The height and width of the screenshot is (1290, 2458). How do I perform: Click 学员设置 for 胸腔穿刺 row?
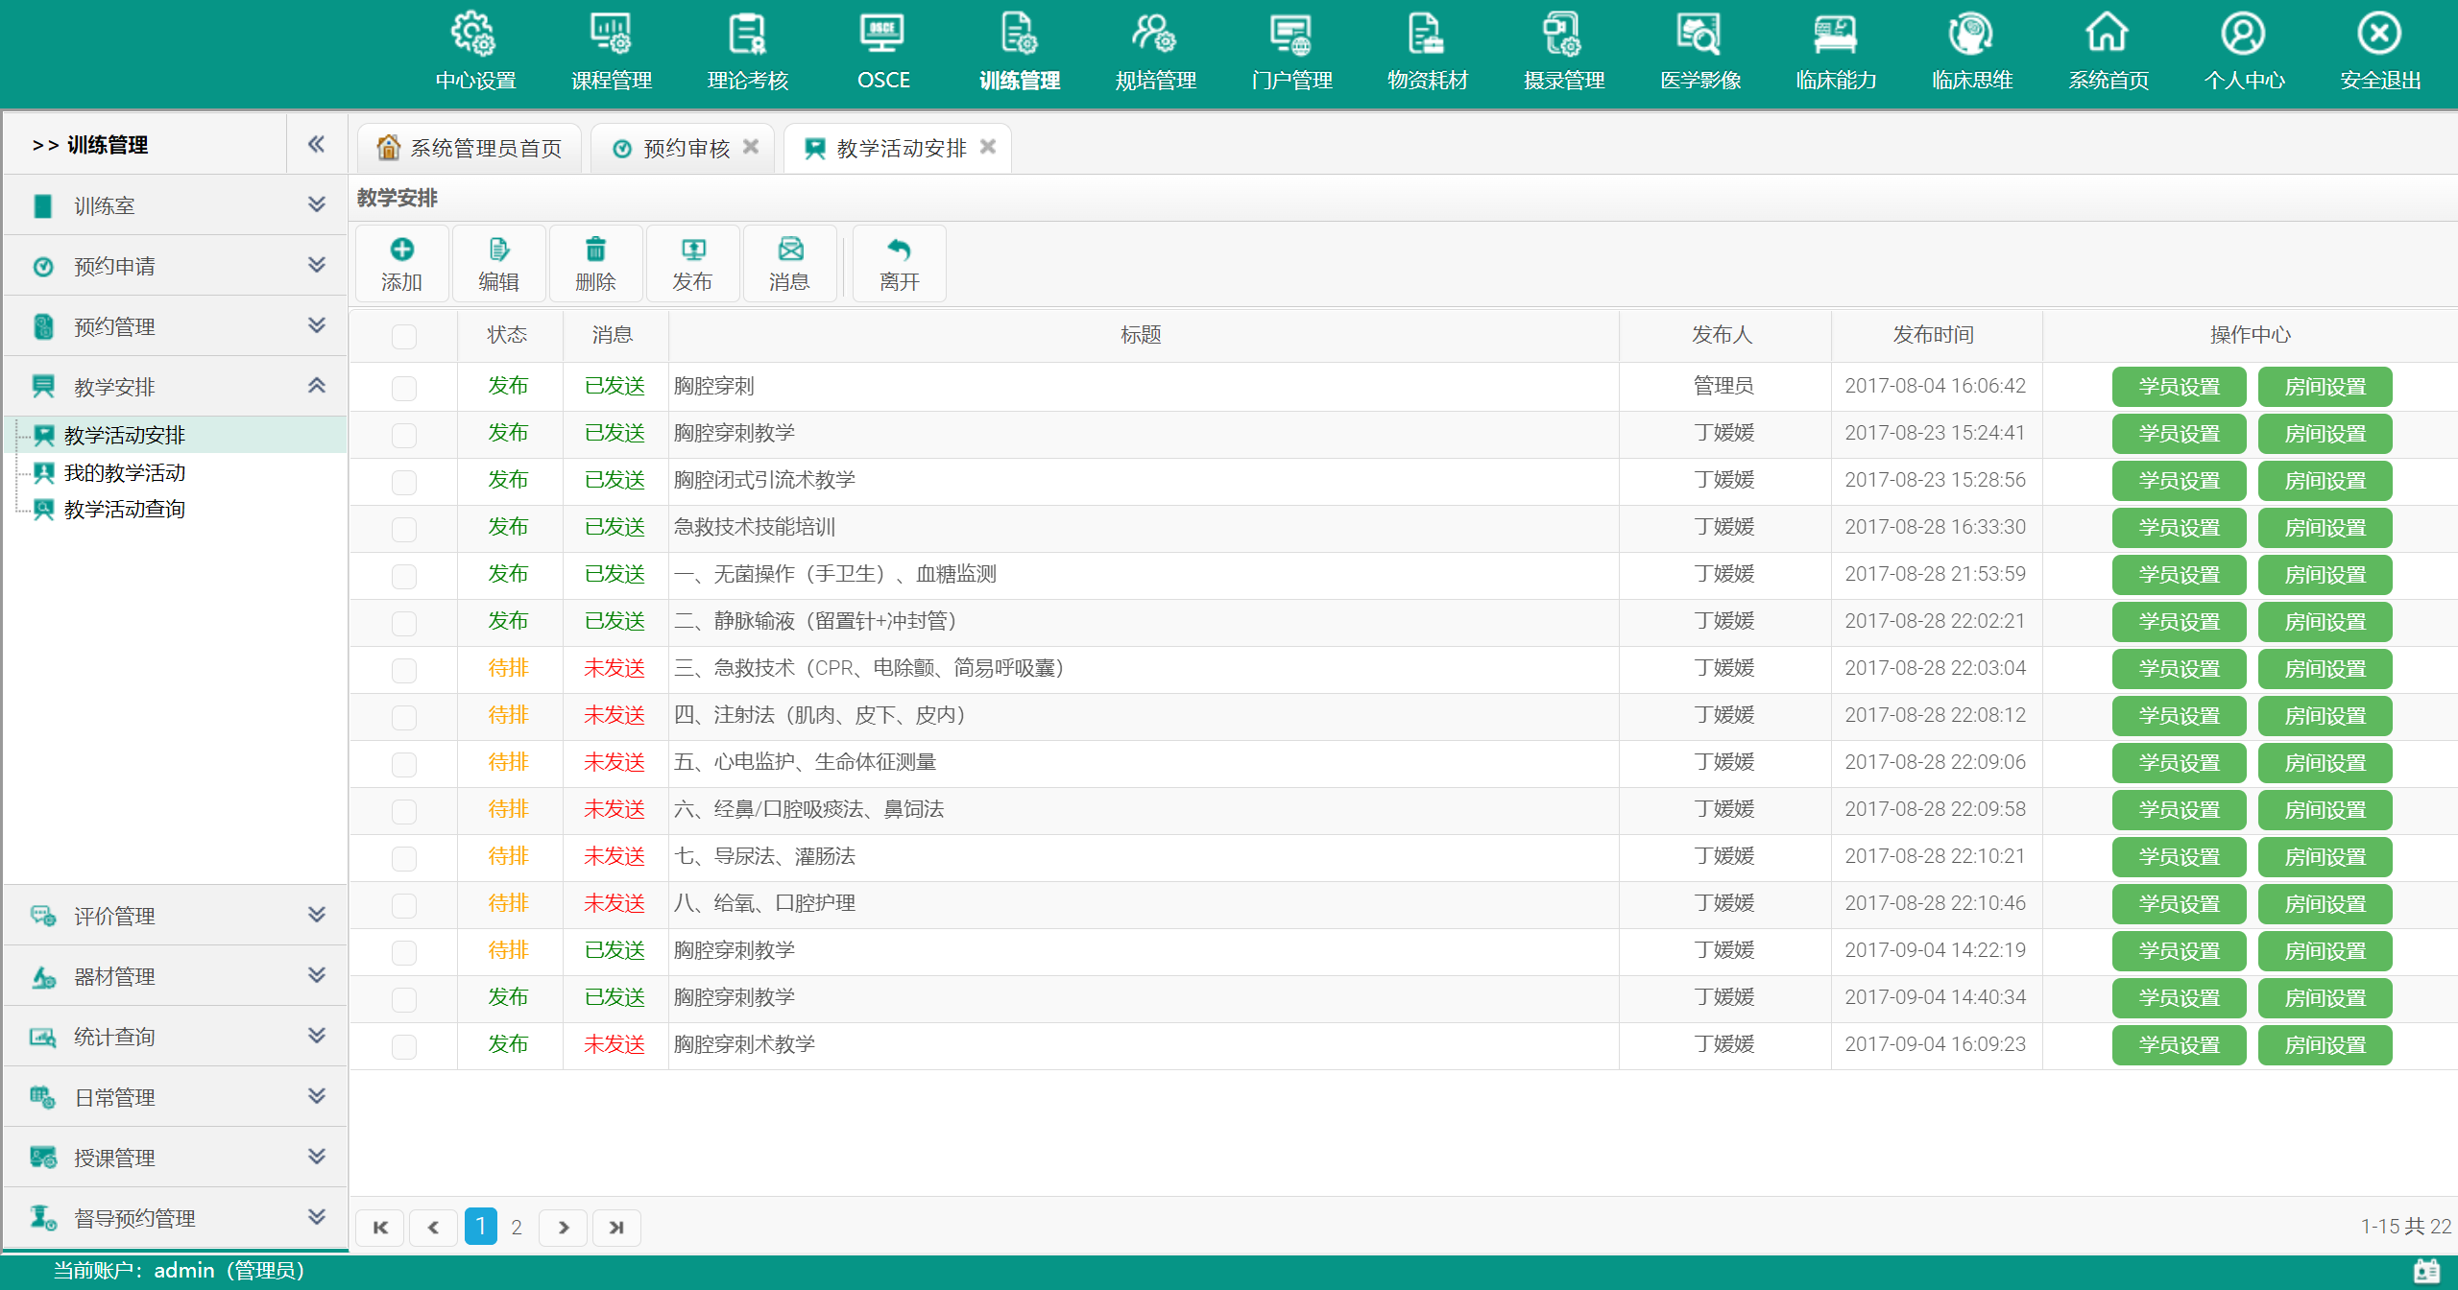pyautogui.click(x=2180, y=387)
